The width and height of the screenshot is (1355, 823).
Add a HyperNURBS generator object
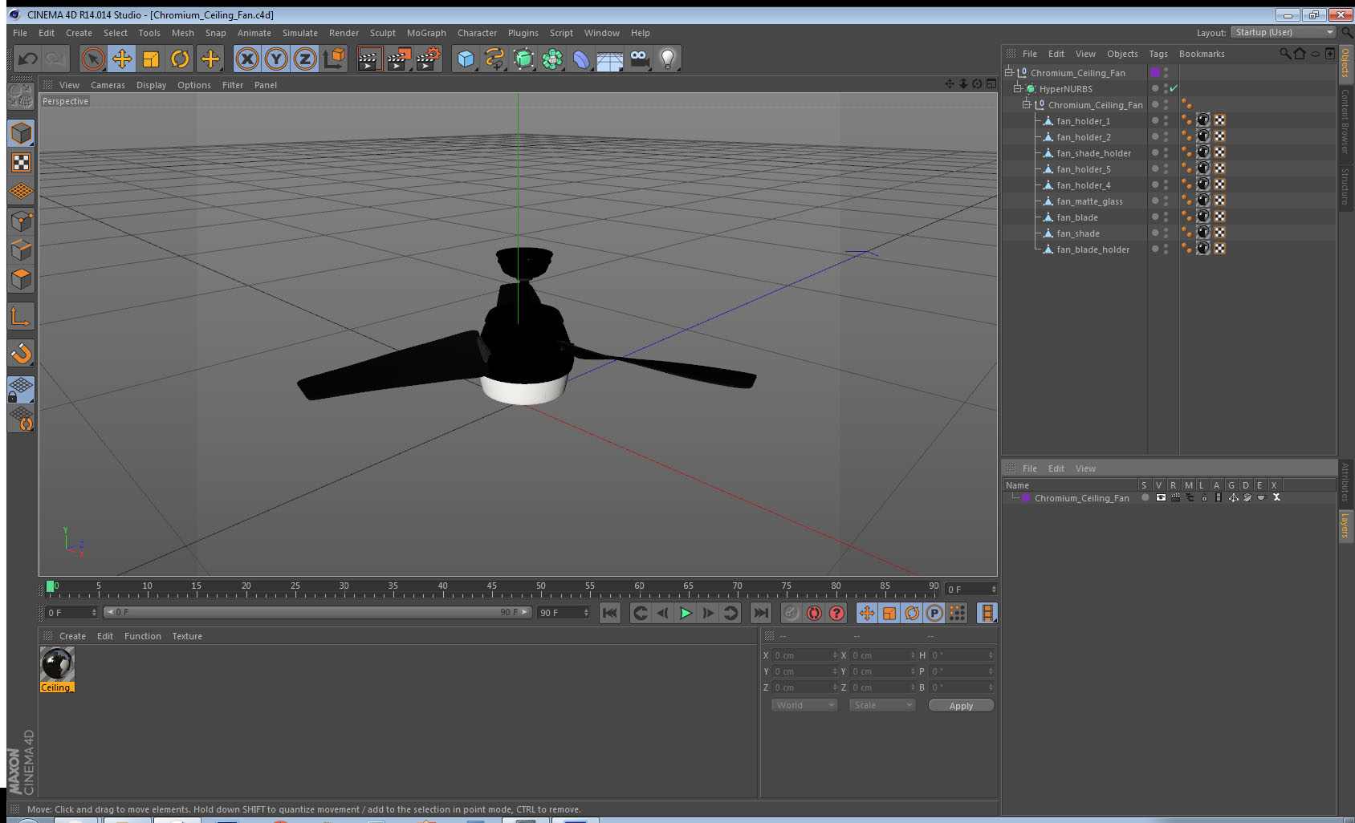[x=523, y=59]
